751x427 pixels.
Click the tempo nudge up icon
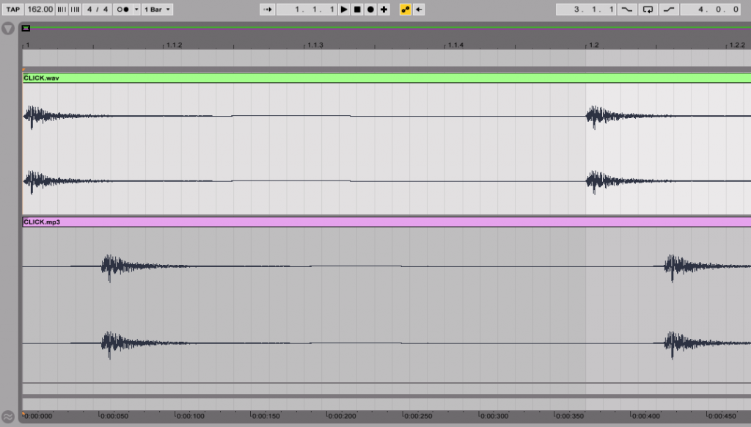click(75, 9)
